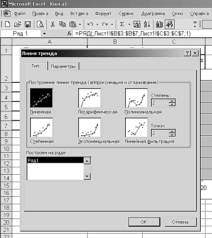Select the Линейная trendline type

[42, 98]
